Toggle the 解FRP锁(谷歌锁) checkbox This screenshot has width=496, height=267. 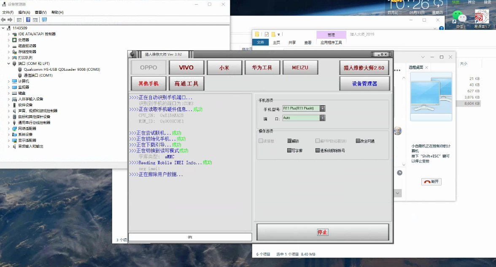click(x=318, y=141)
